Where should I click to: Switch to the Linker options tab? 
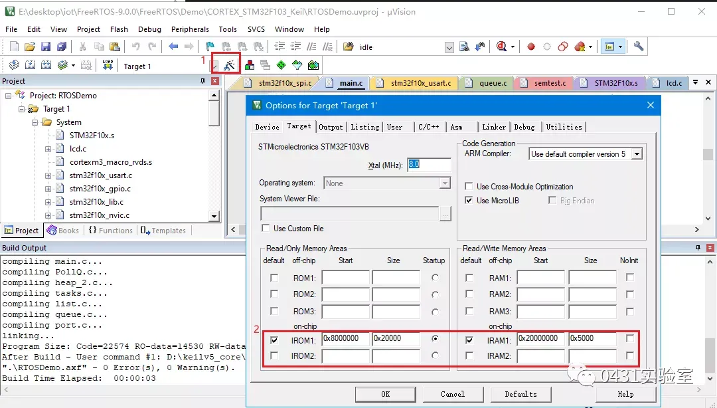pyautogui.click(x=494, y=128)
